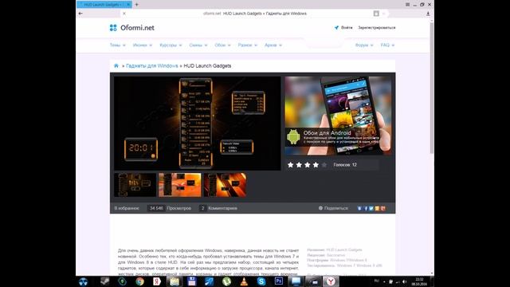Open uTorrent from the taskbar
The image size is (510, 287).
[x=226, y=281]
